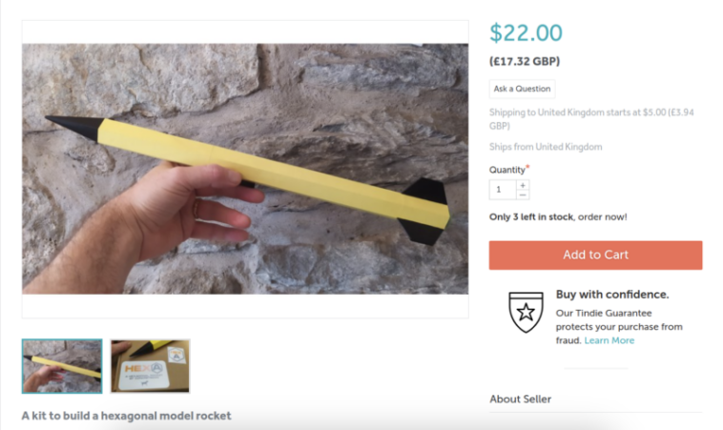The image size is (723, 430).
Task: Click the Only 3 left in stock notice
Action: (x=558, y=216)
